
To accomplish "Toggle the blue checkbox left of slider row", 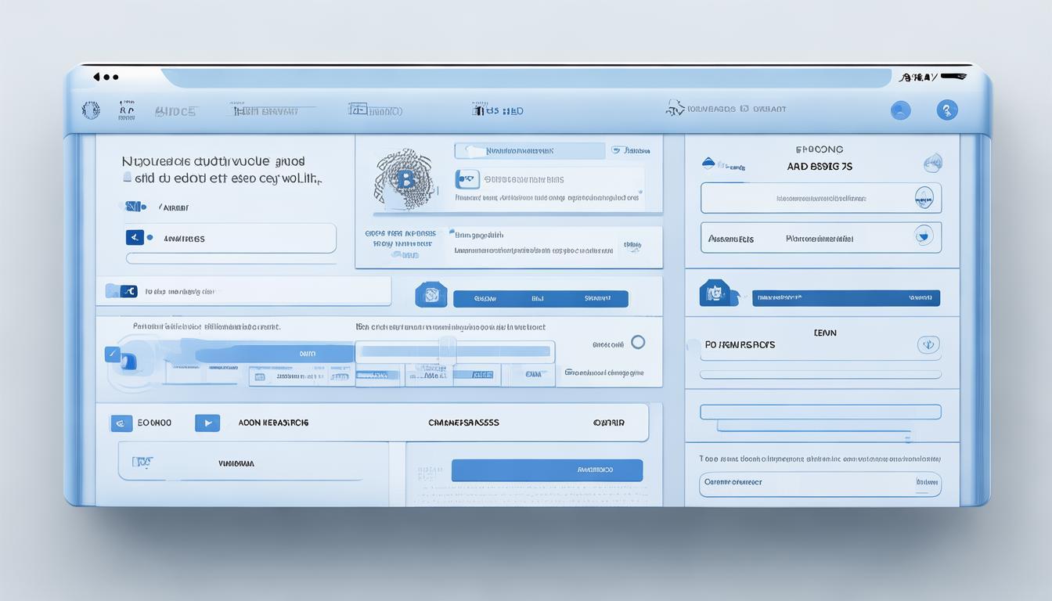I will pos(112,354).
